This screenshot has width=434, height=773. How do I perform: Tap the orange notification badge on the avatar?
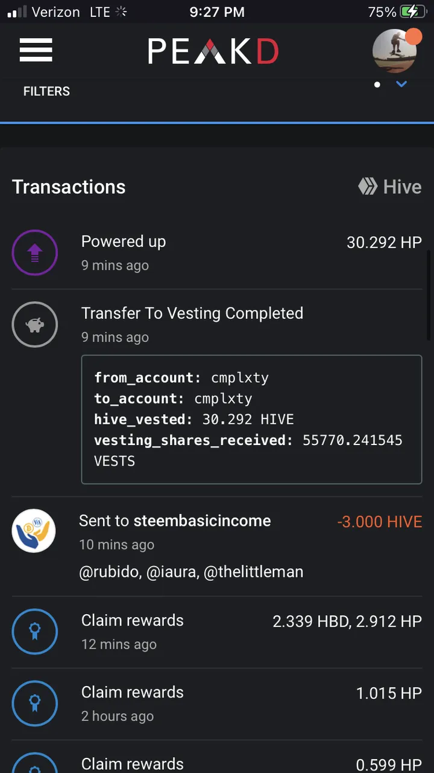414,37
